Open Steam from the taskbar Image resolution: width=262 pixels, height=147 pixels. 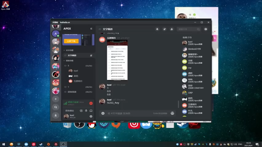click(x=41, y=144)
